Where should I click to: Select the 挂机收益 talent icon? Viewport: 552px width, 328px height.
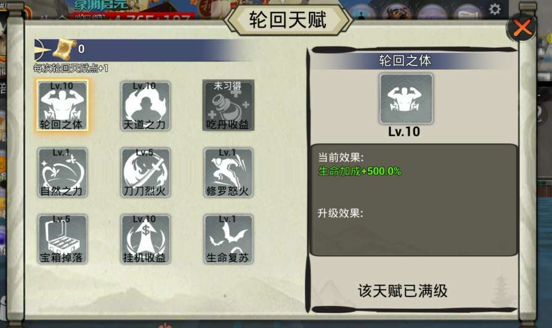pyautogui.click(x=145, y=239)
